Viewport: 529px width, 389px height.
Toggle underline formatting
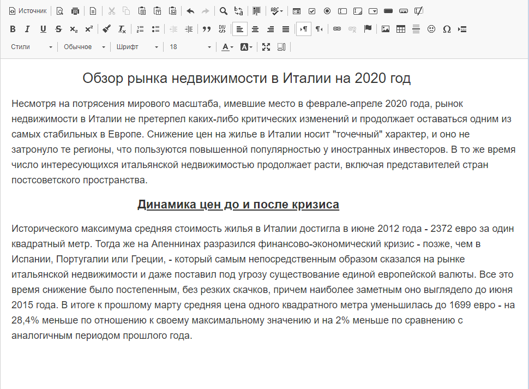pos(43,29)
